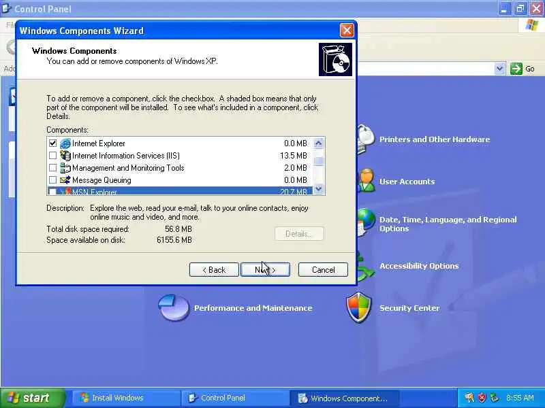
Task: Click the Message Queuing envelope icon
Action: 65,180
